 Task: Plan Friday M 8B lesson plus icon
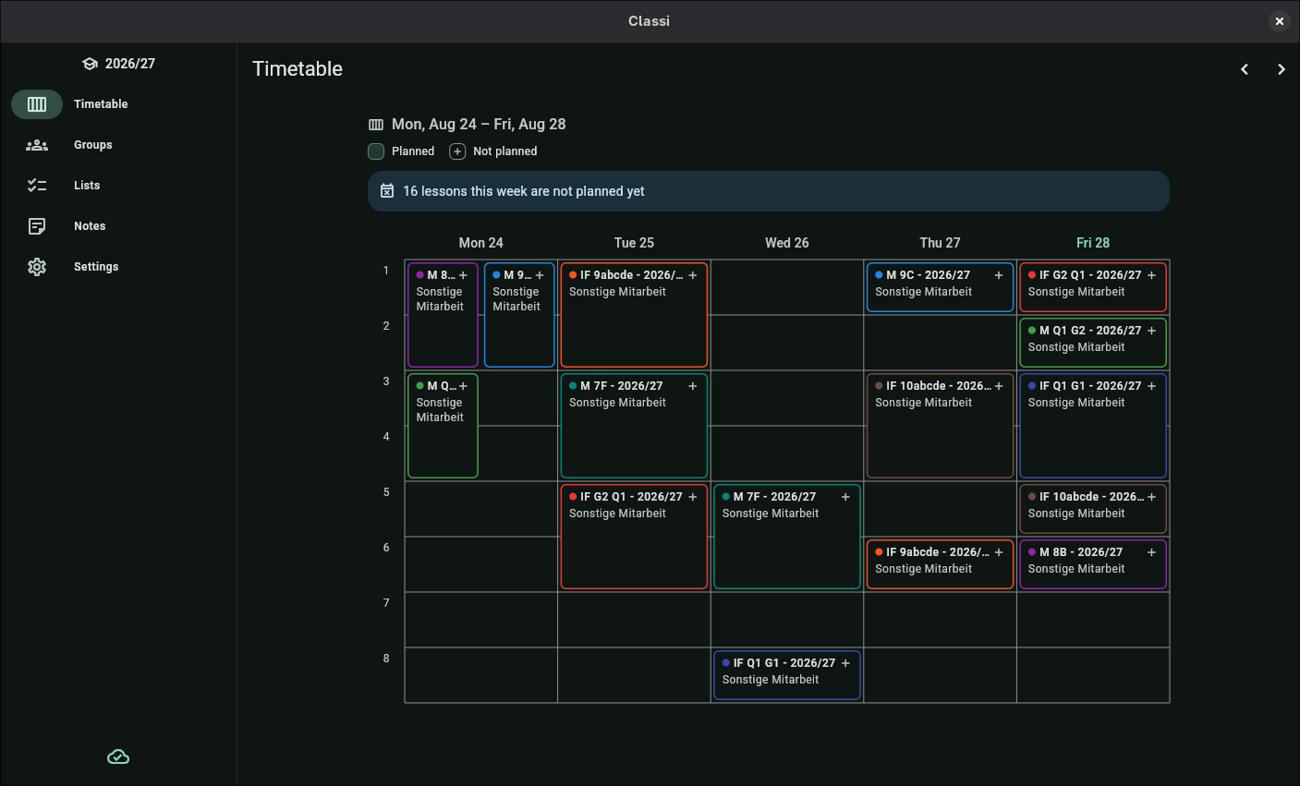click(1152, 552)
